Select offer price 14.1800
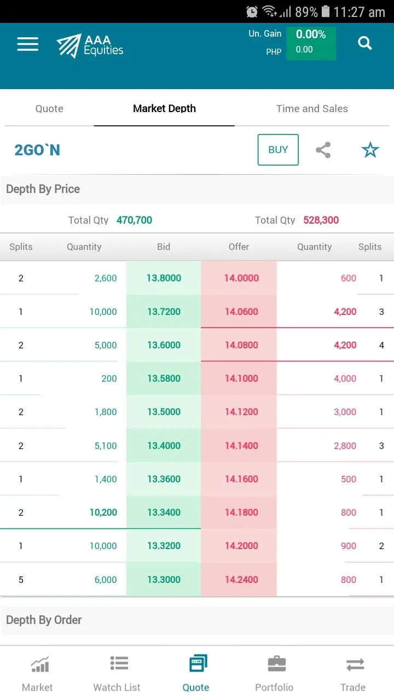The width and height of the screenshot is (394, 700). point(239,512)
